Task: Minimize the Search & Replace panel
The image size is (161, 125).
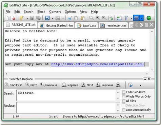Action: pyautogui.click(x=145, y=79)
